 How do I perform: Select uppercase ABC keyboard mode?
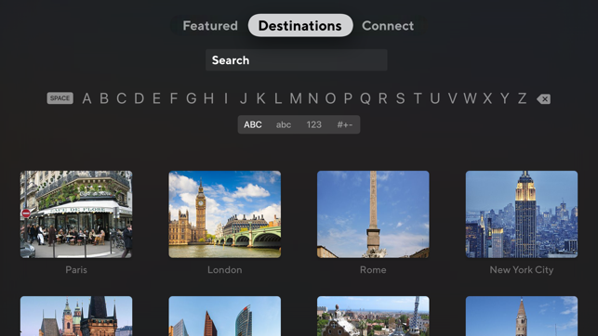click(x=253, y=124)
